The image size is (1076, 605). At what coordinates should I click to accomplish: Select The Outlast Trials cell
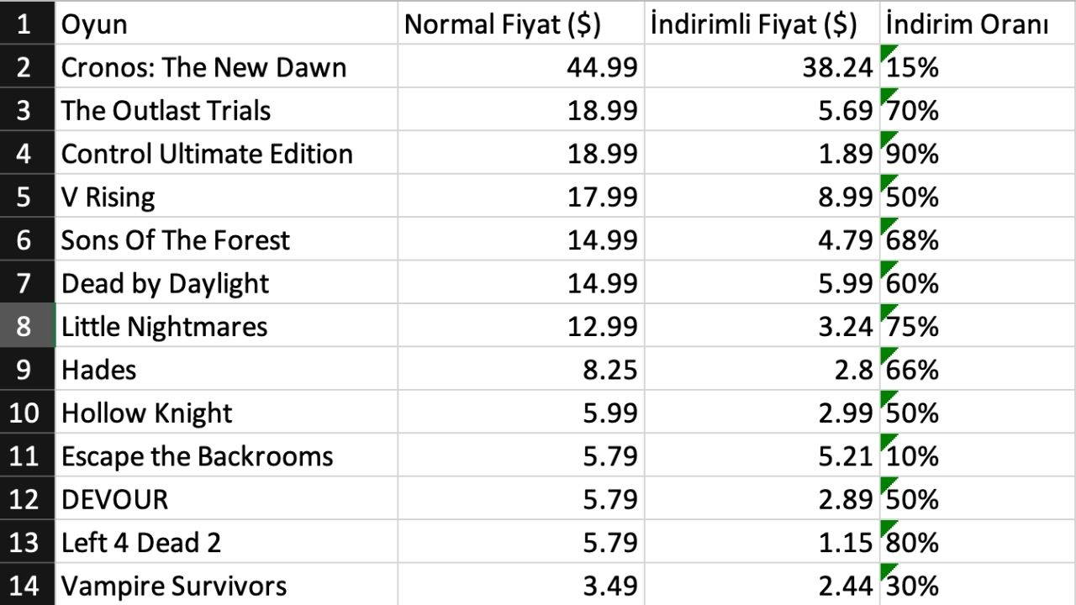click(166, 111)
